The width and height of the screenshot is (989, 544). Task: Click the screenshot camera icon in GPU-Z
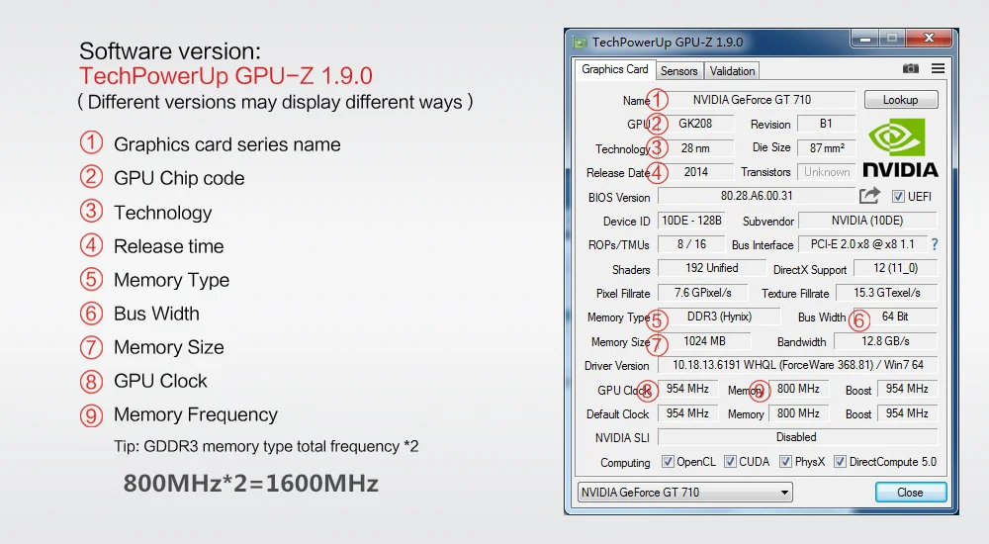tap(910, 68)
